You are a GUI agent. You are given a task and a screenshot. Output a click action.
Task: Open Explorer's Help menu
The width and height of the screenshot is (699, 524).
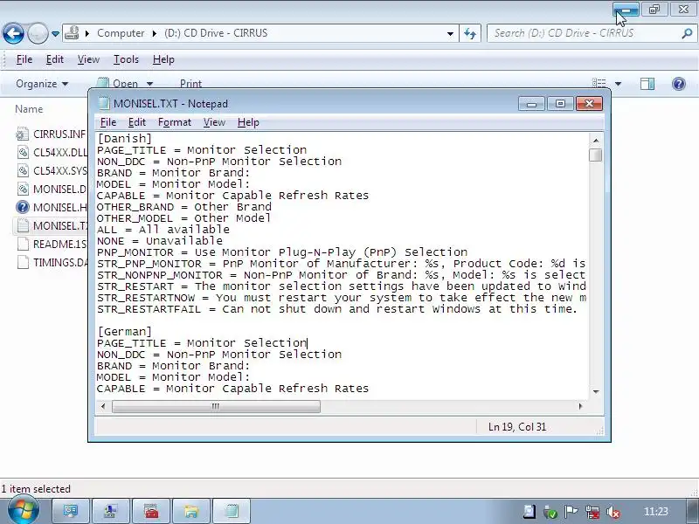(x=163, y=59)
